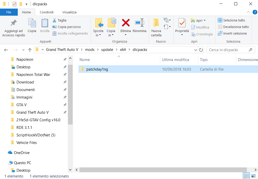Refresh the dlcpacks folder
The height and width of the screenshot is (179, 258).
click(201, 50)
